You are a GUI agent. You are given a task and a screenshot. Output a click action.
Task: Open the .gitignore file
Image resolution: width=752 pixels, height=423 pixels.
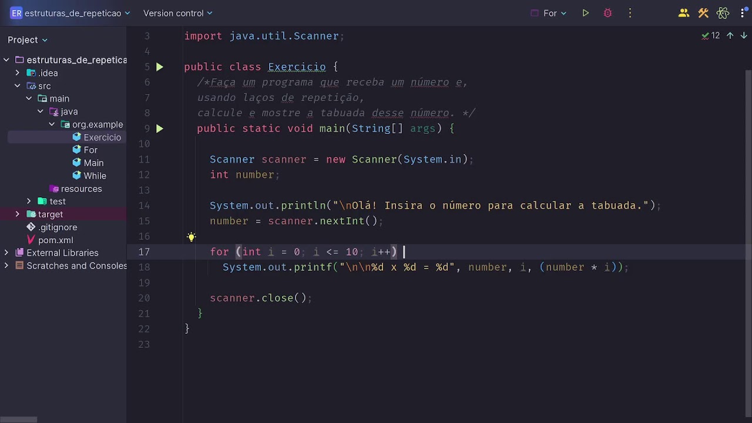[52, 227]
